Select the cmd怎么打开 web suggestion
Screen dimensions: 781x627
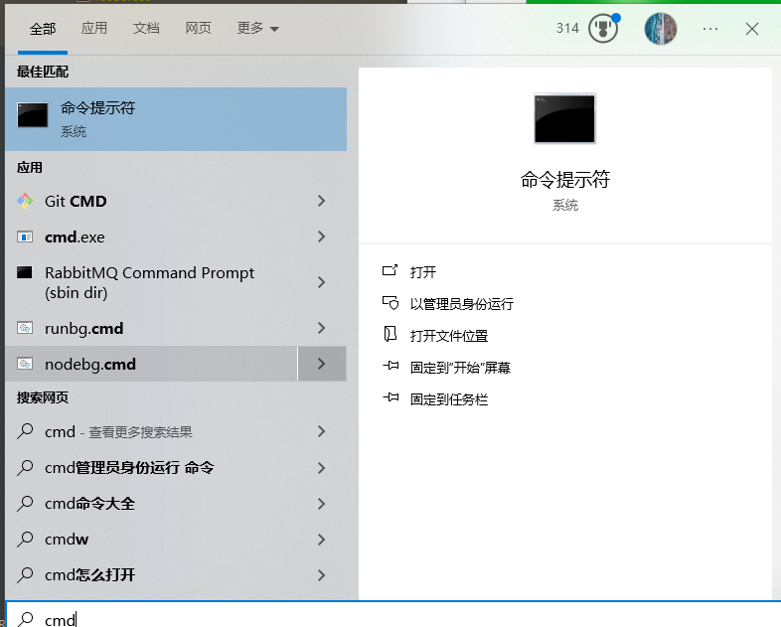coord(89,574)
